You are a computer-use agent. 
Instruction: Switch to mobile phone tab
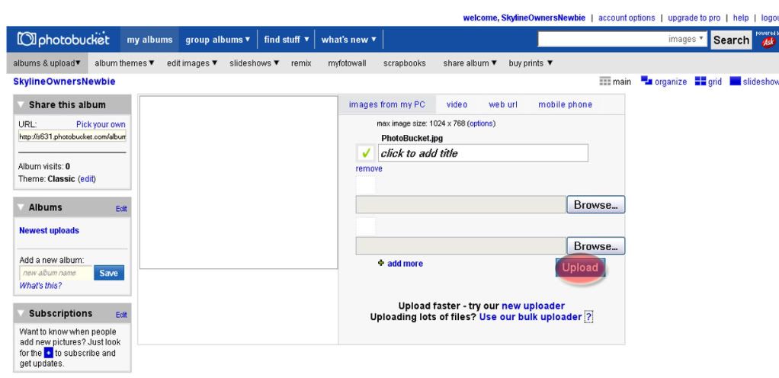pyautogui.click(x=566, y=104)
